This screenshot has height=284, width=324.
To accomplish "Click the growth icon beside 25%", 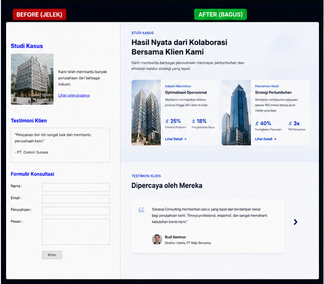I will (x=167, y=121).
